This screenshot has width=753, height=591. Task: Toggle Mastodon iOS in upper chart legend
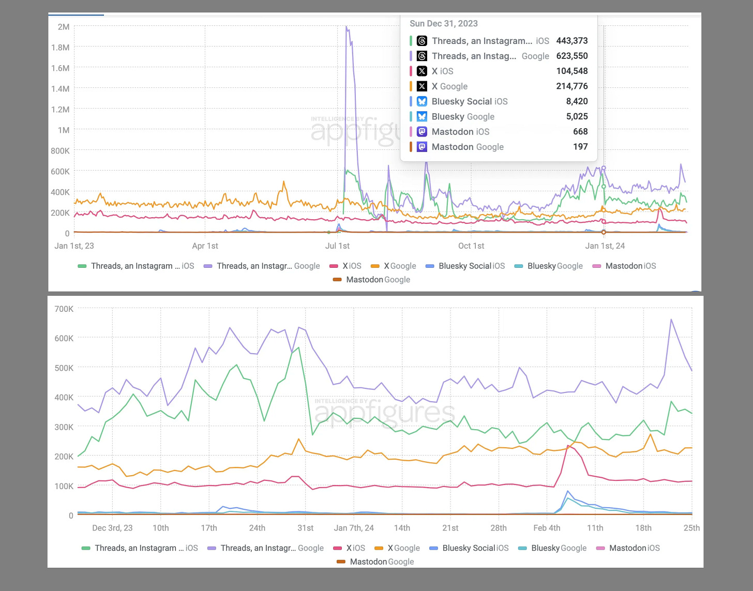[x=624, y=266]
